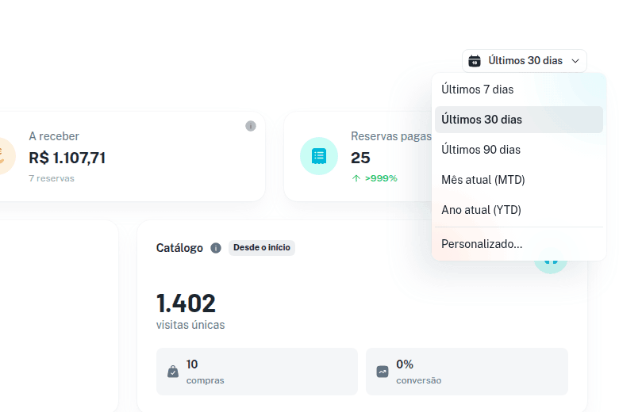Pick Ano atual (YTD) option
Screen dimensions: 619x412
coord(519,210)
